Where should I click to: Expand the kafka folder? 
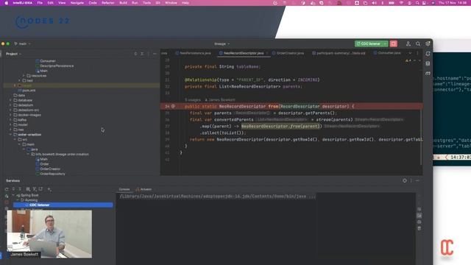10,120
